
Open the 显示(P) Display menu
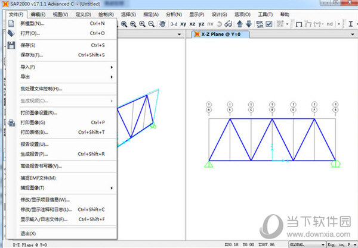(x=196, y=14)
